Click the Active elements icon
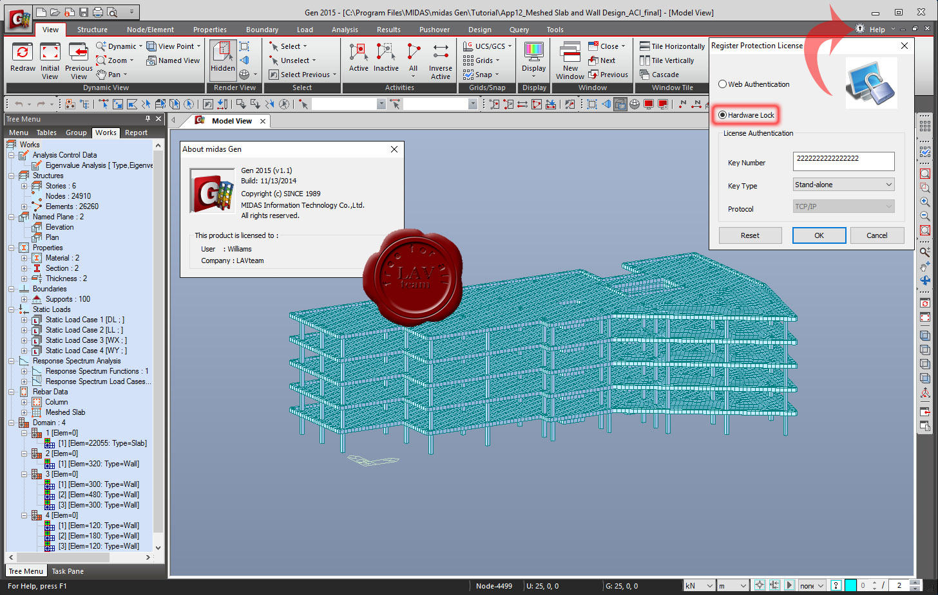The width and height of the screenshot is (938, 595). point(358,52)
